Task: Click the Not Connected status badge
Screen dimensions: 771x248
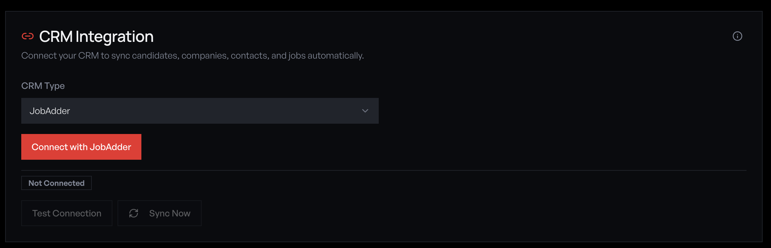Action: 56,183
